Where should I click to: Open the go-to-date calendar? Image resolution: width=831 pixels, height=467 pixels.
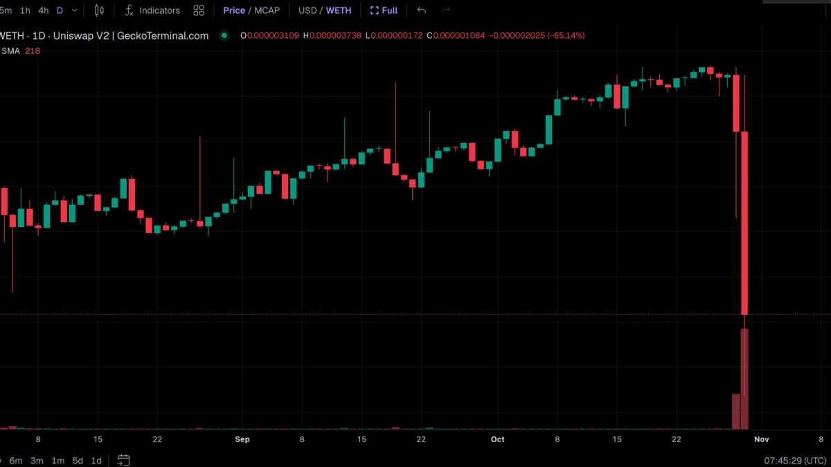click(x=123, y=460)
